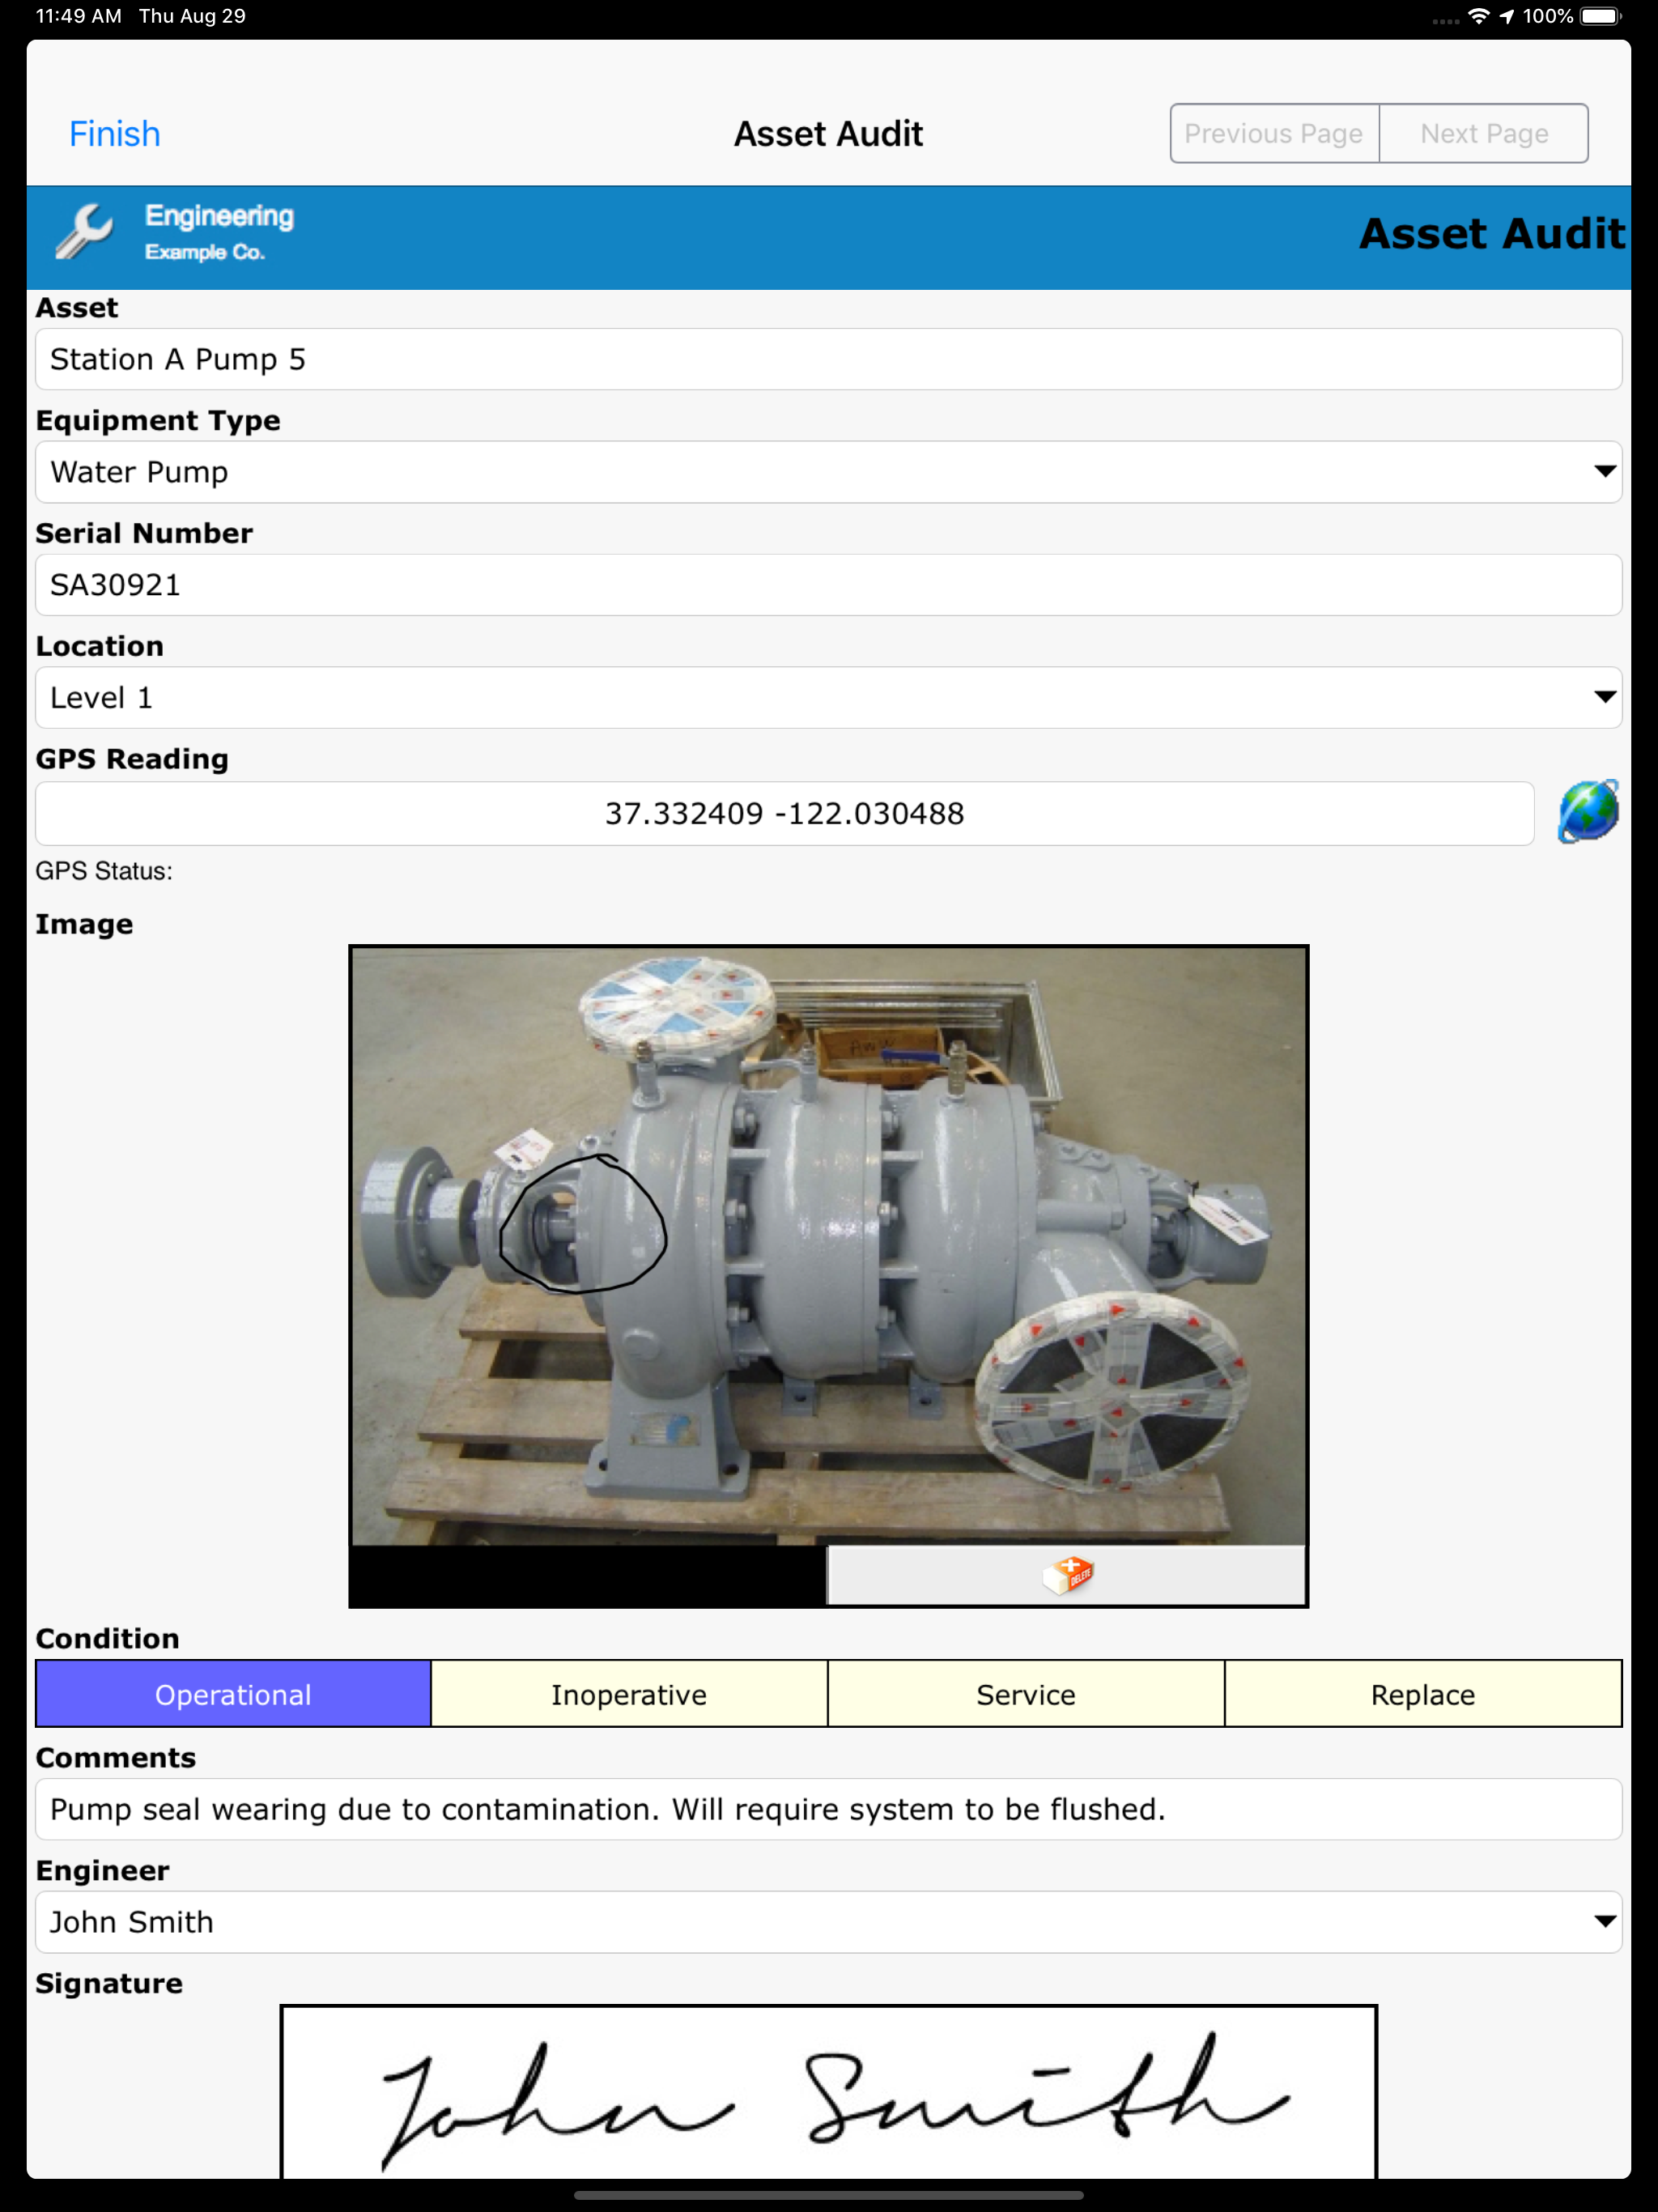
Task: Tap the GPS Status label
Action: (x=104, y=871)
